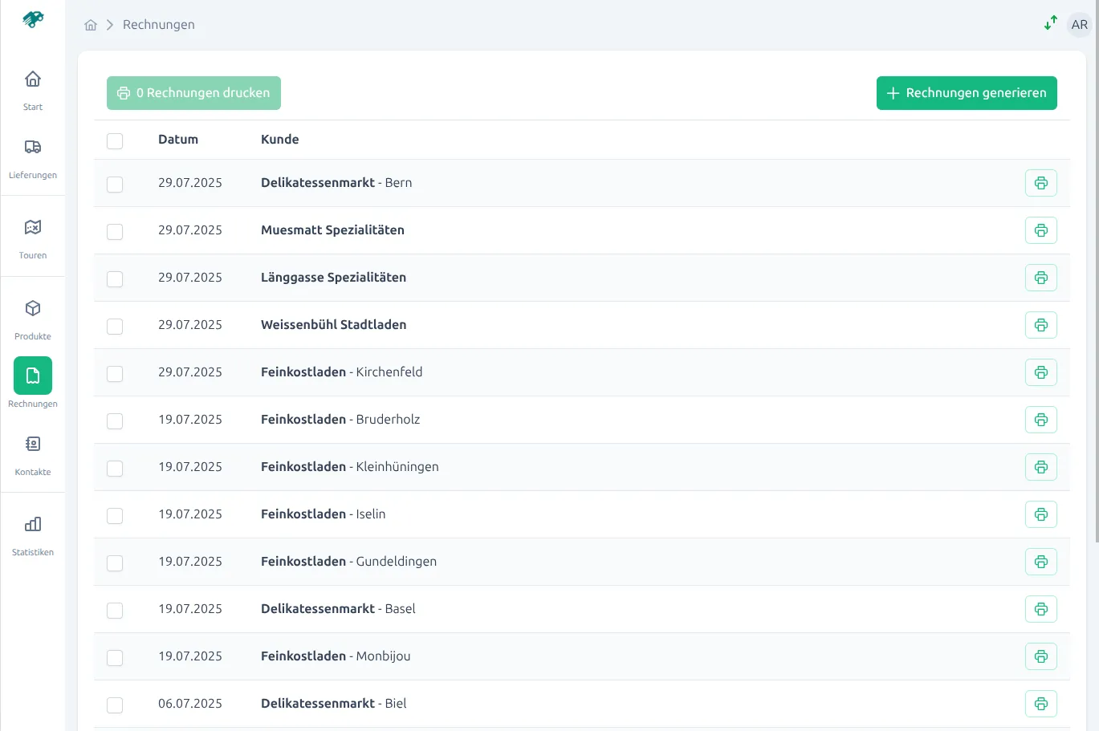Check the select-all checkbox in the header
Screen dimensions: 1099x731
(115, 140)
